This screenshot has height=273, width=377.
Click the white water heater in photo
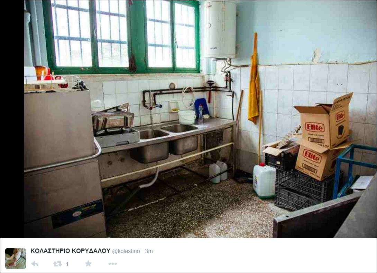tap(220, 29)
